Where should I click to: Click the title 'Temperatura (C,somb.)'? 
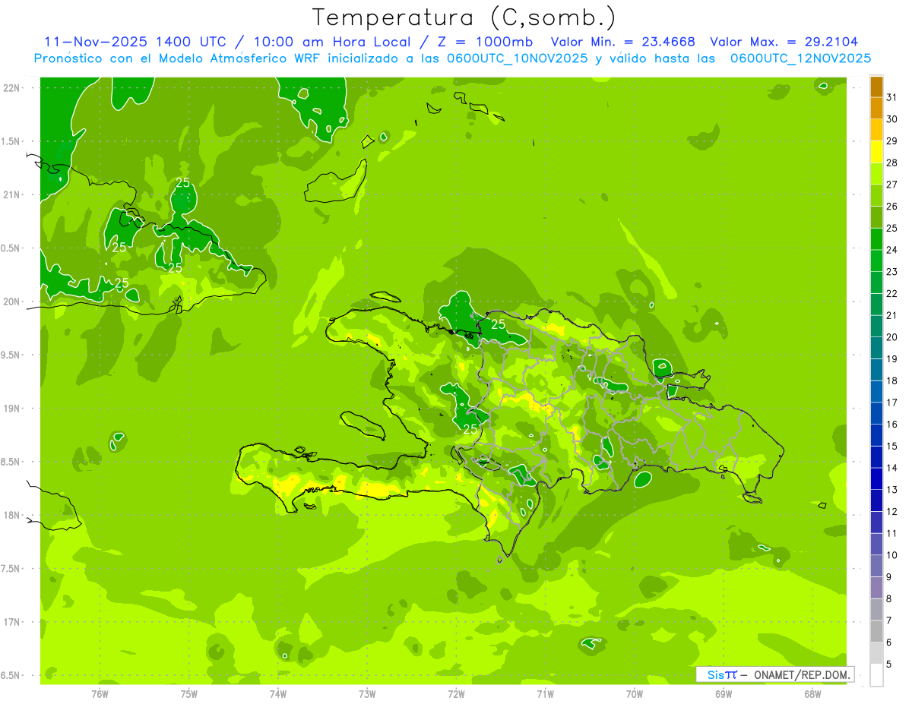pos(463,18)
